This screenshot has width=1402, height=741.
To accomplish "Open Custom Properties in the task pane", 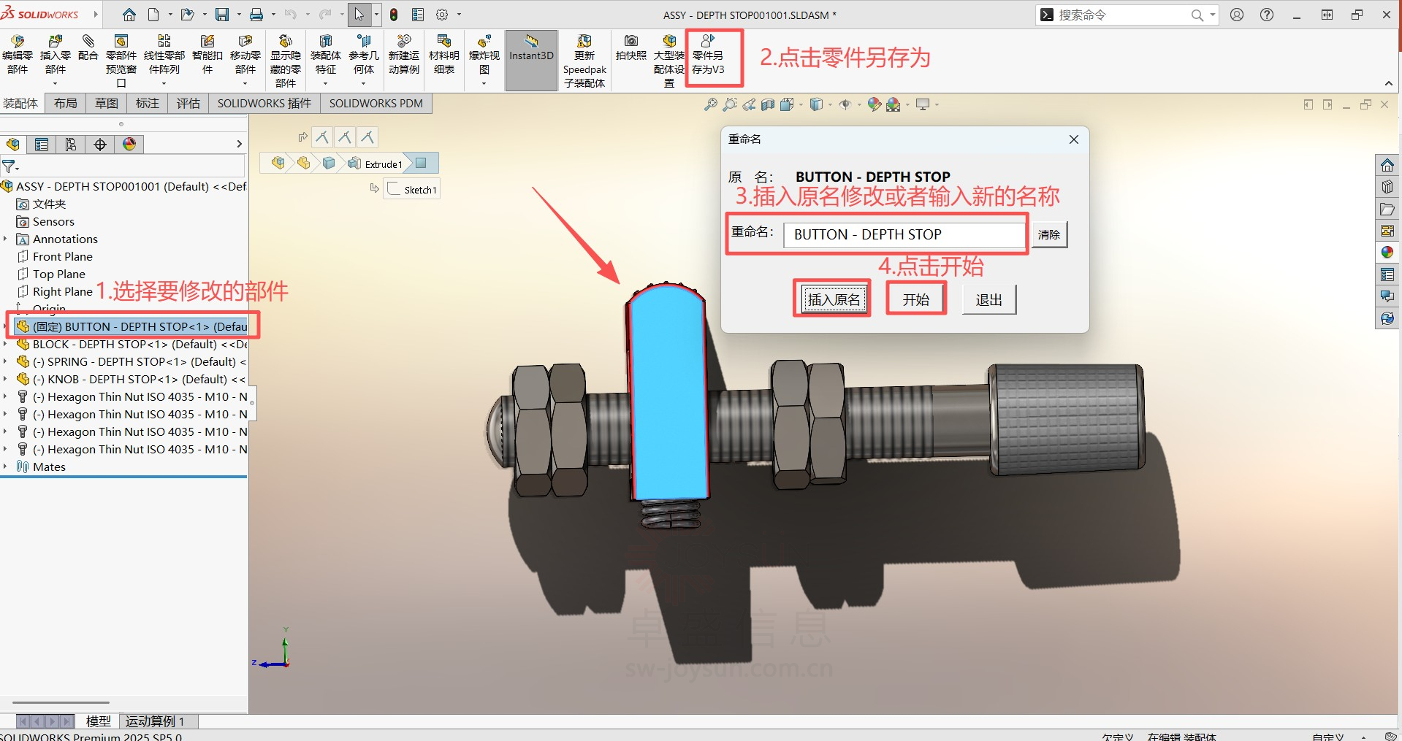I will click(x=1387, y=274).
